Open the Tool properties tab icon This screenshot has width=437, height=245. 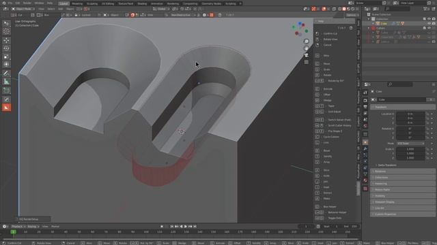coord(365,93)
